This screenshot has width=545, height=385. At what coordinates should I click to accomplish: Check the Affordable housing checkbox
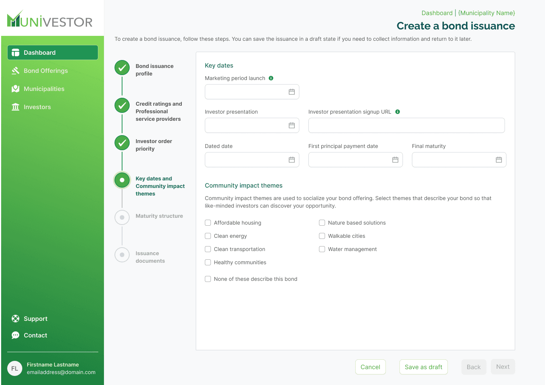208,223
